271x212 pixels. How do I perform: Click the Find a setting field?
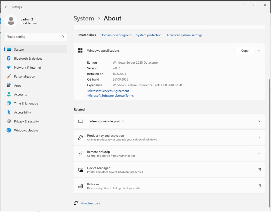pos(33,37)
